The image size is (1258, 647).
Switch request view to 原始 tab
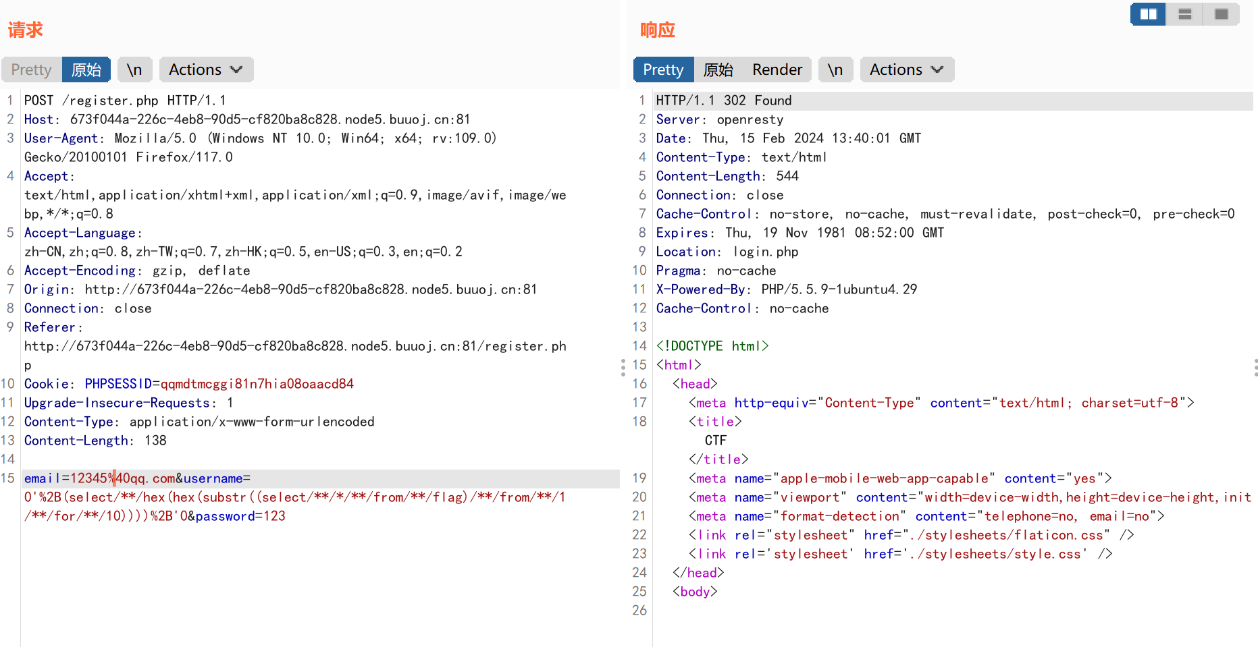pyautogui.click(x=86, y=69)
